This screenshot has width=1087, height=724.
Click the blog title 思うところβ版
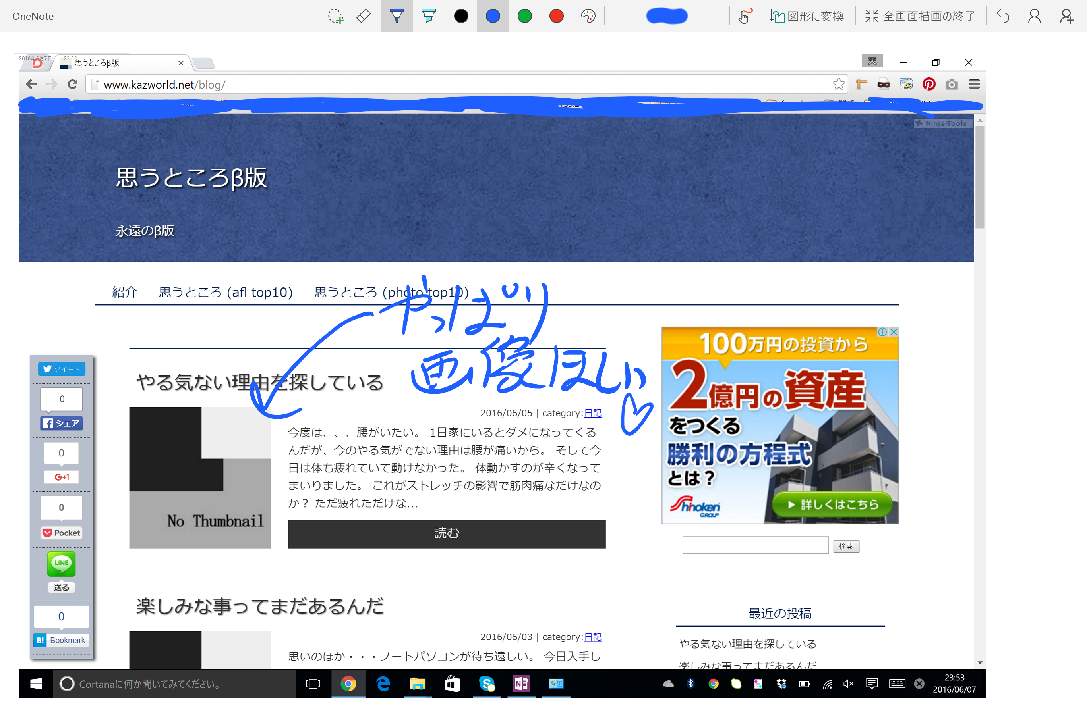tap(191, 178)
